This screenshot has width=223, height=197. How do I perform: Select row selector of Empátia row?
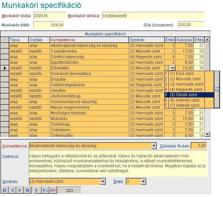click(5, 79)
